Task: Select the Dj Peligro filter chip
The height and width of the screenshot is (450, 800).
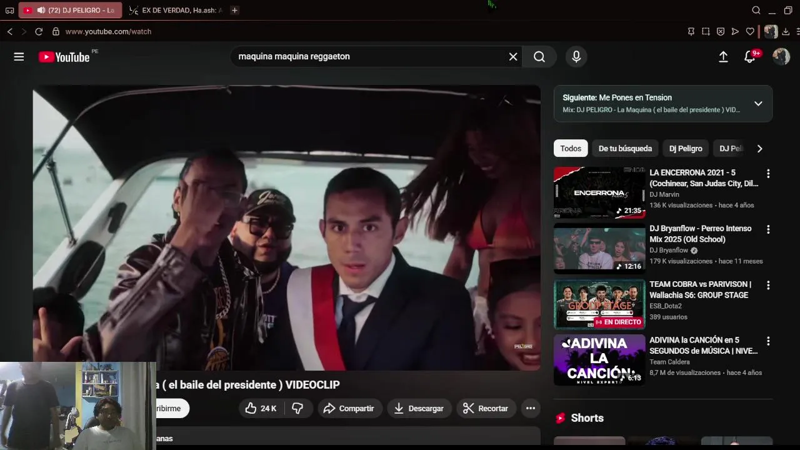Action: 686,149
